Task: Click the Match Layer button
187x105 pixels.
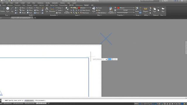Action: pos(84,13)
